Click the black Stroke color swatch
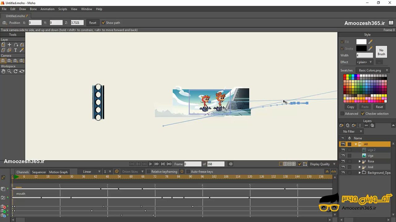The image size is (396, 222). coord(361,48)
